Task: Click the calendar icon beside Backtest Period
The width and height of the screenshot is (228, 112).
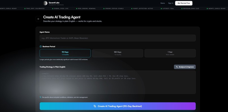Action: pyautogui.click(x=41, y=47)
